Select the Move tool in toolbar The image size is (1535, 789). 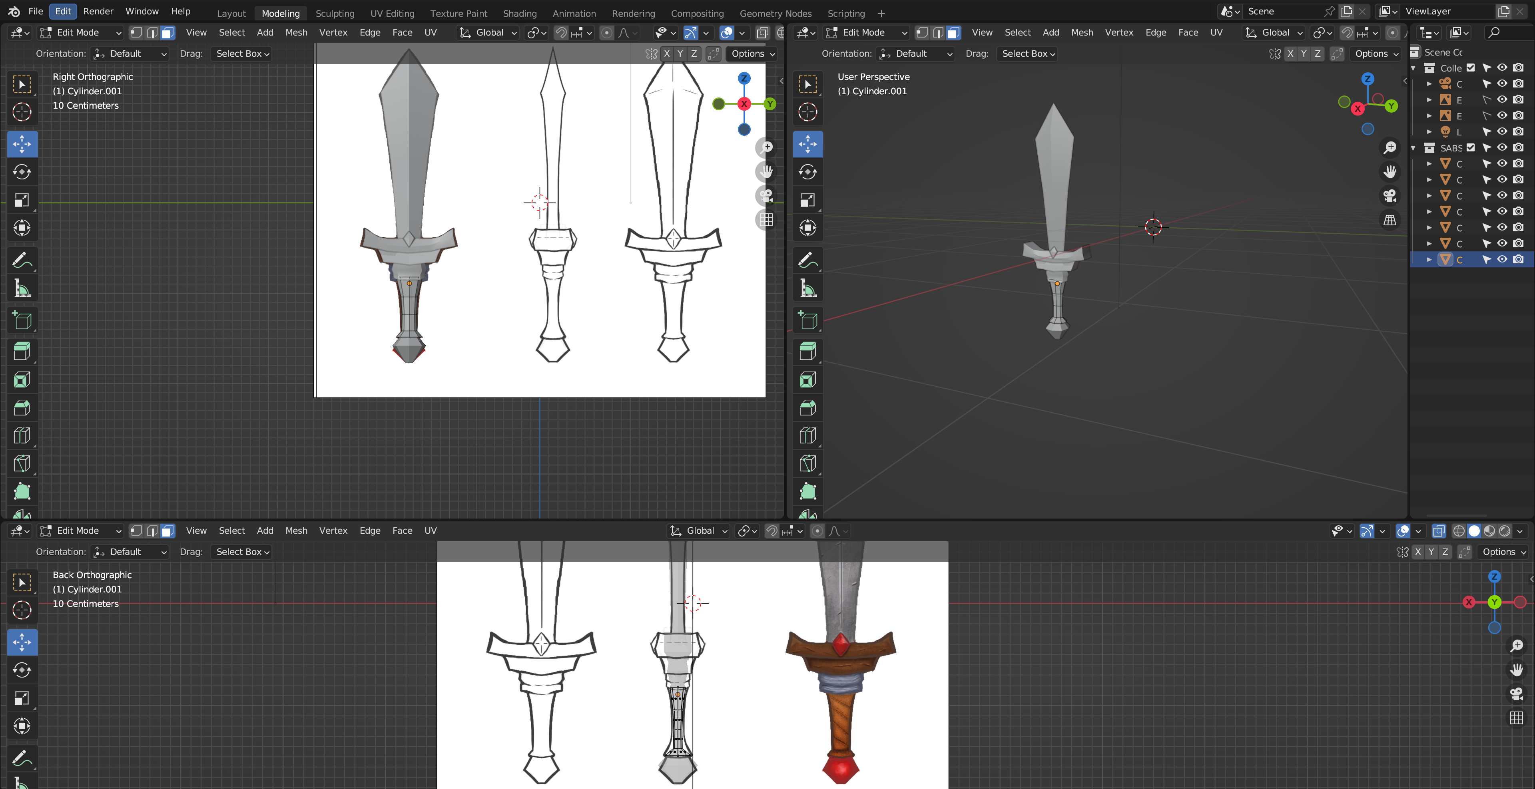(22, 144)
